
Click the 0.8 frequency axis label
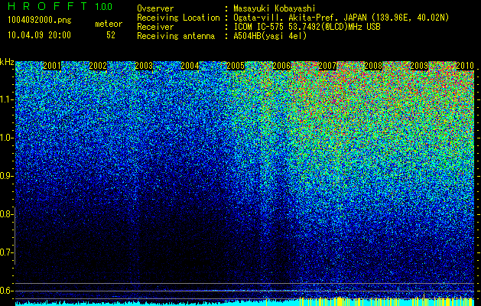point(7,214)
